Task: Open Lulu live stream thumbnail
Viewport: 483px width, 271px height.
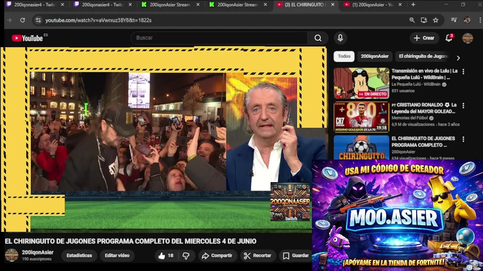Action: click(x=361, y=83)
